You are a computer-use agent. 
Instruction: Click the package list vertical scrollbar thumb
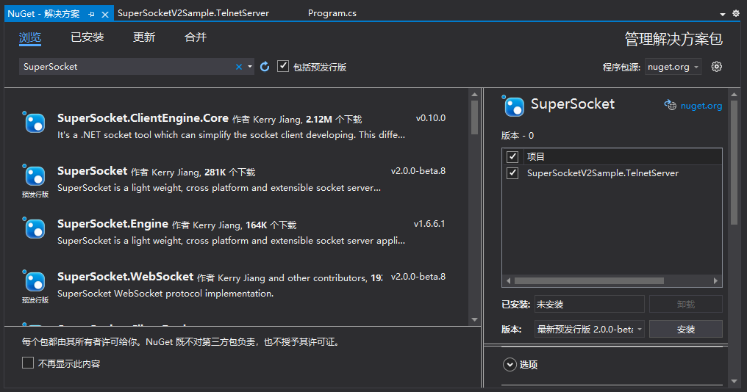[474, 117]
